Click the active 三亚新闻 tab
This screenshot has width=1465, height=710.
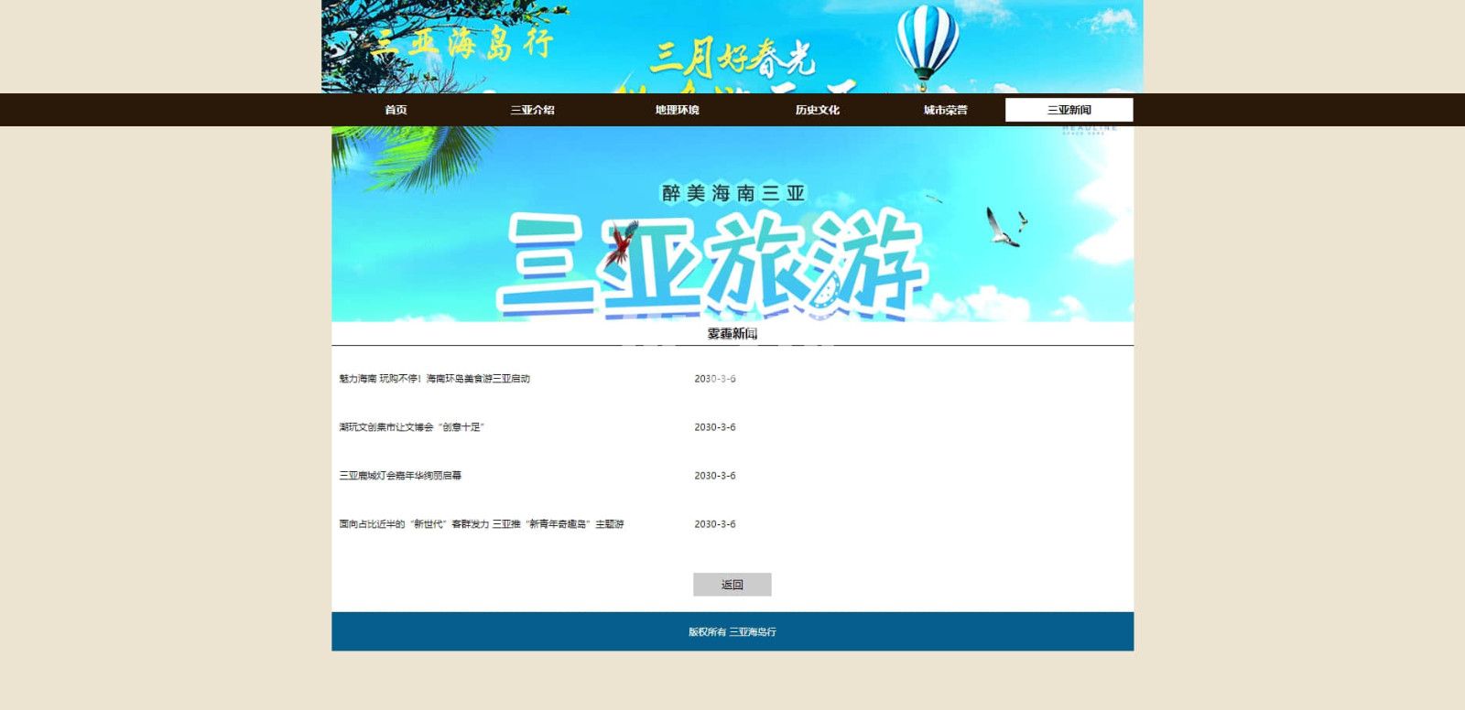pos(1069,110)
